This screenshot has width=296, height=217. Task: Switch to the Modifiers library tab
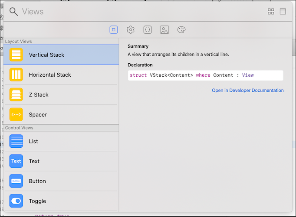click(x=131, y=30)
